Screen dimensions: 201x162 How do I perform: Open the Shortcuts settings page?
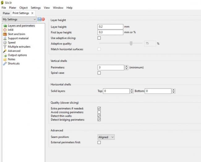pos(14,64)
